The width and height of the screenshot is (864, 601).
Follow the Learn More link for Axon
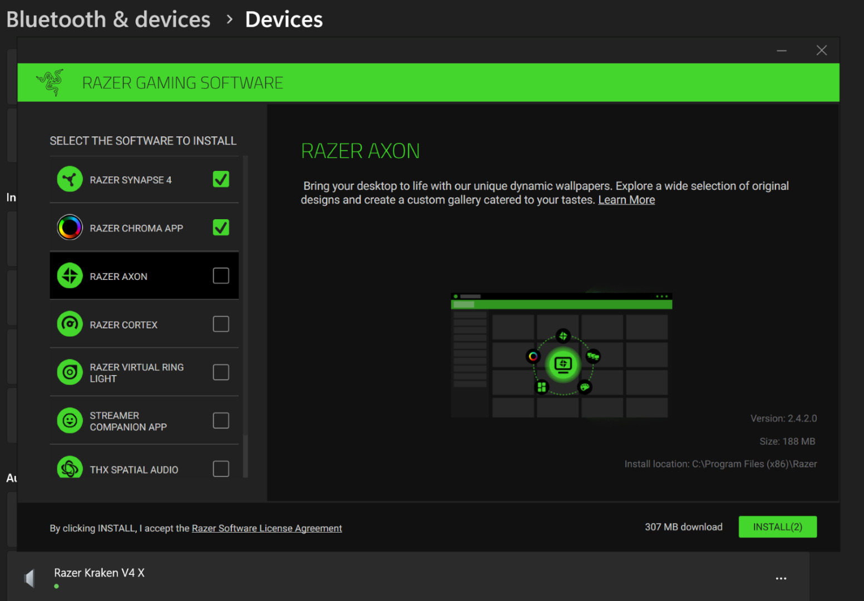point(626,200)
